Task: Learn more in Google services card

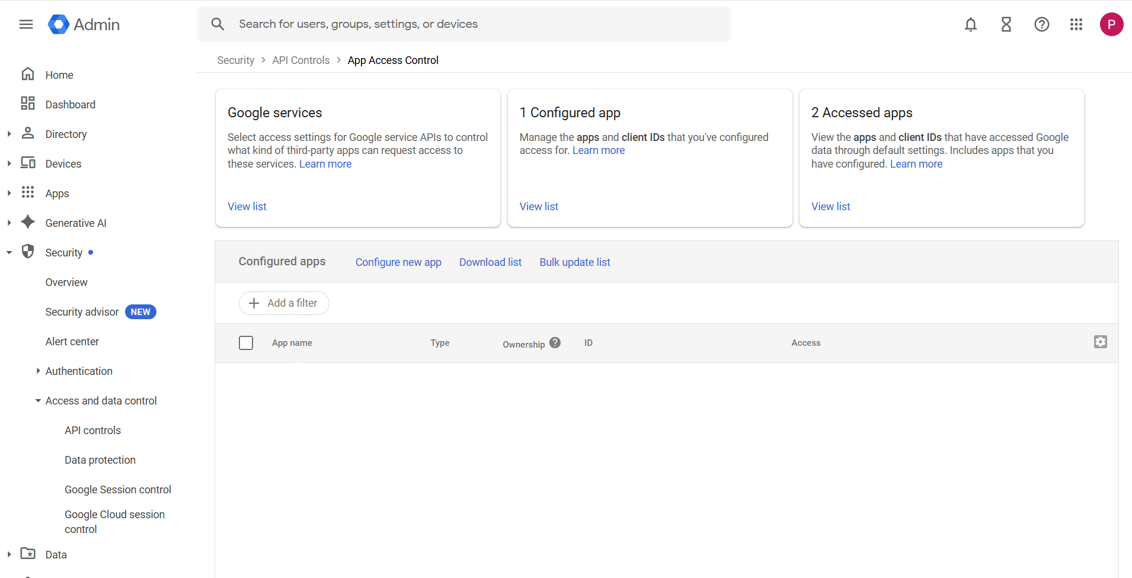Action: tap(325, 164)
